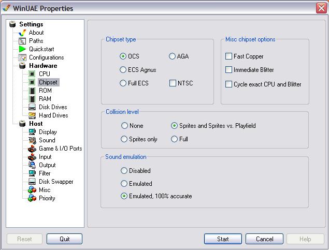Select the AGA chipset radio button
Viewport: 329px width, 250px height.
172,56
